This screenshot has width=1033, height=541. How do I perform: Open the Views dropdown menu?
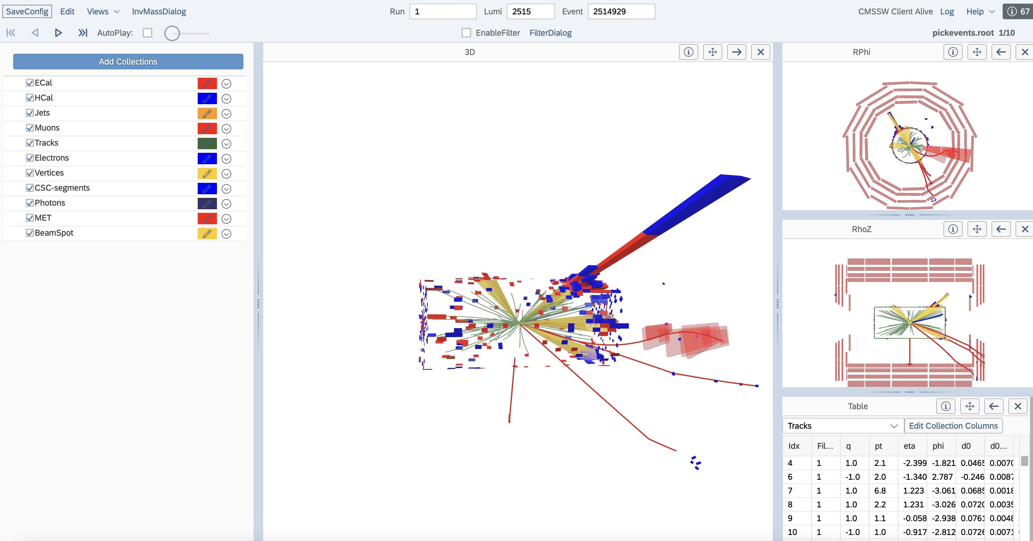[x=103, y=12]
